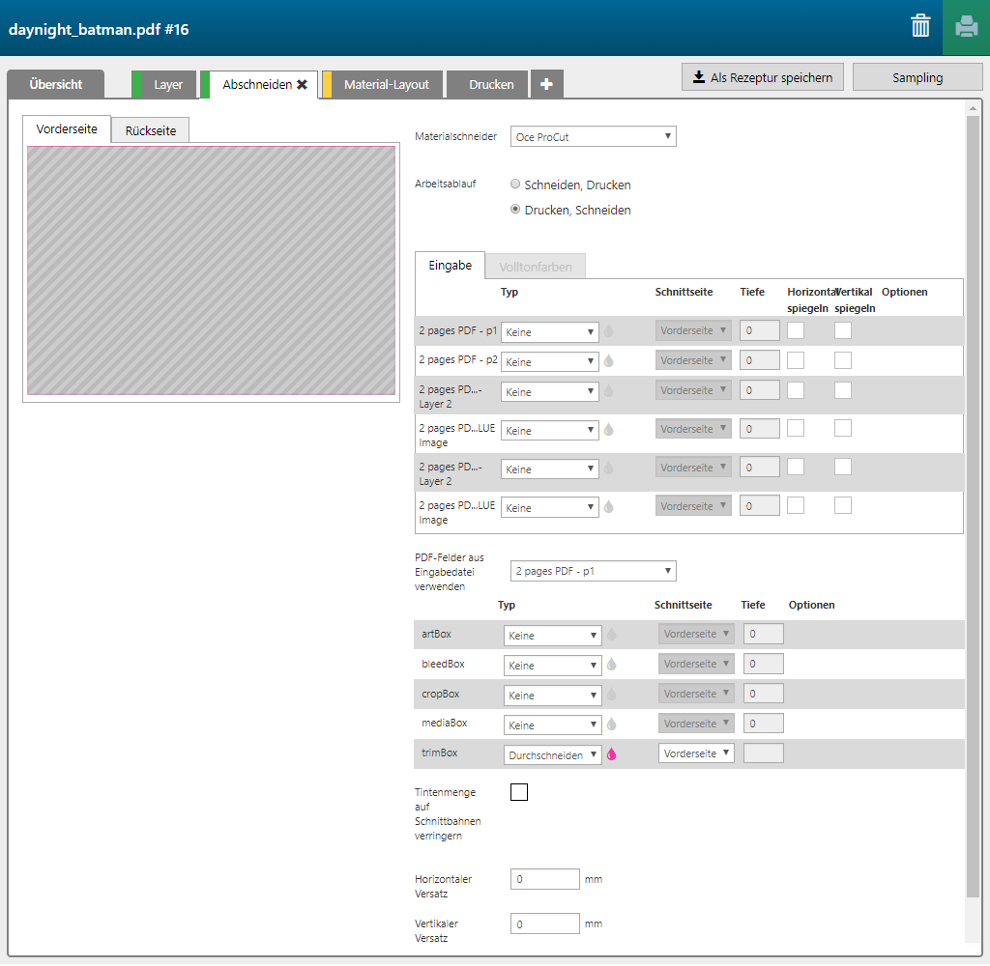The height and width of the screenshot is (966, 990).
Task: Click ink drop icon for mediaBox row
Action: [611, 724]
